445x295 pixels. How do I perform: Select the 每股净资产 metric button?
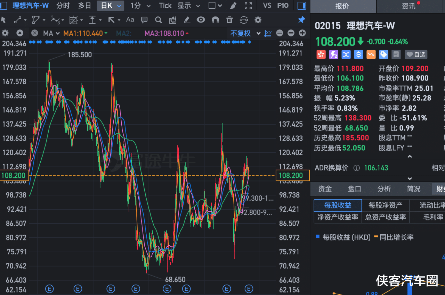point(386,205)
